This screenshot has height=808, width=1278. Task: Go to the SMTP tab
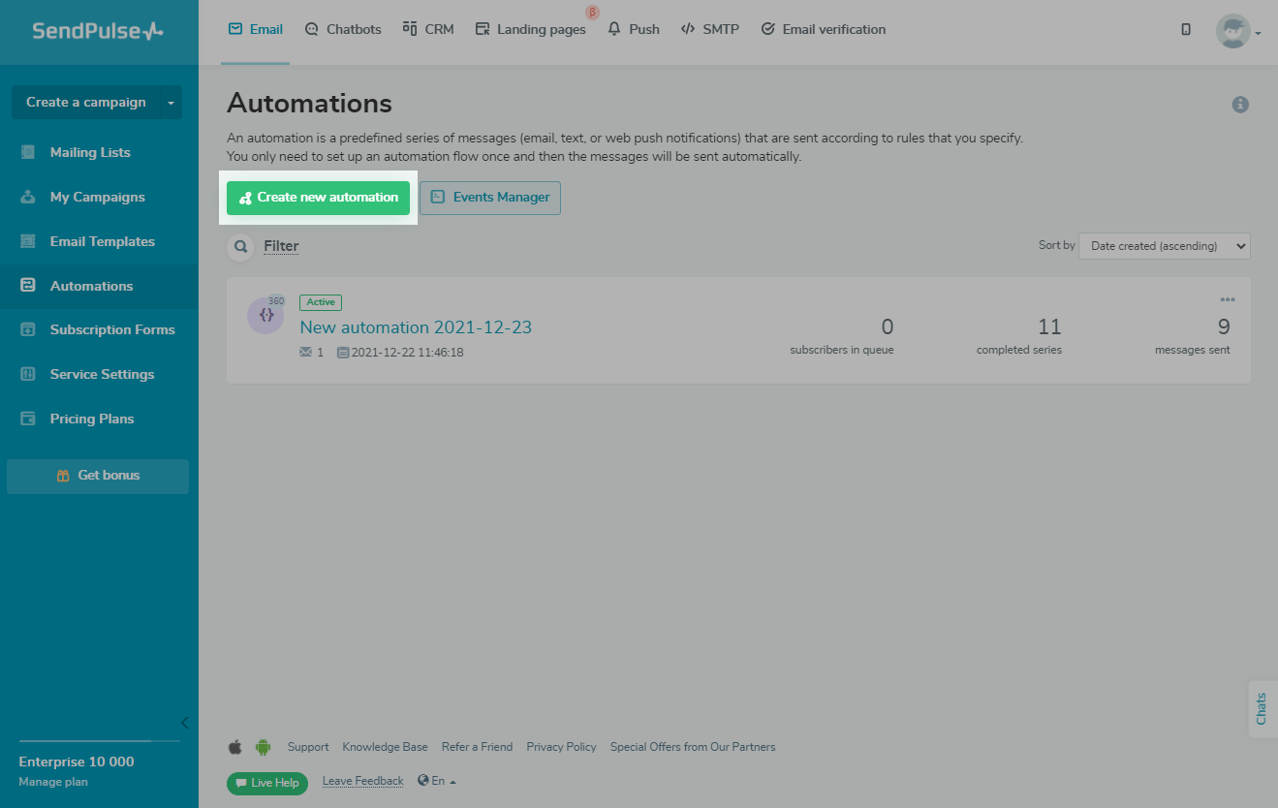click(710, 30)
